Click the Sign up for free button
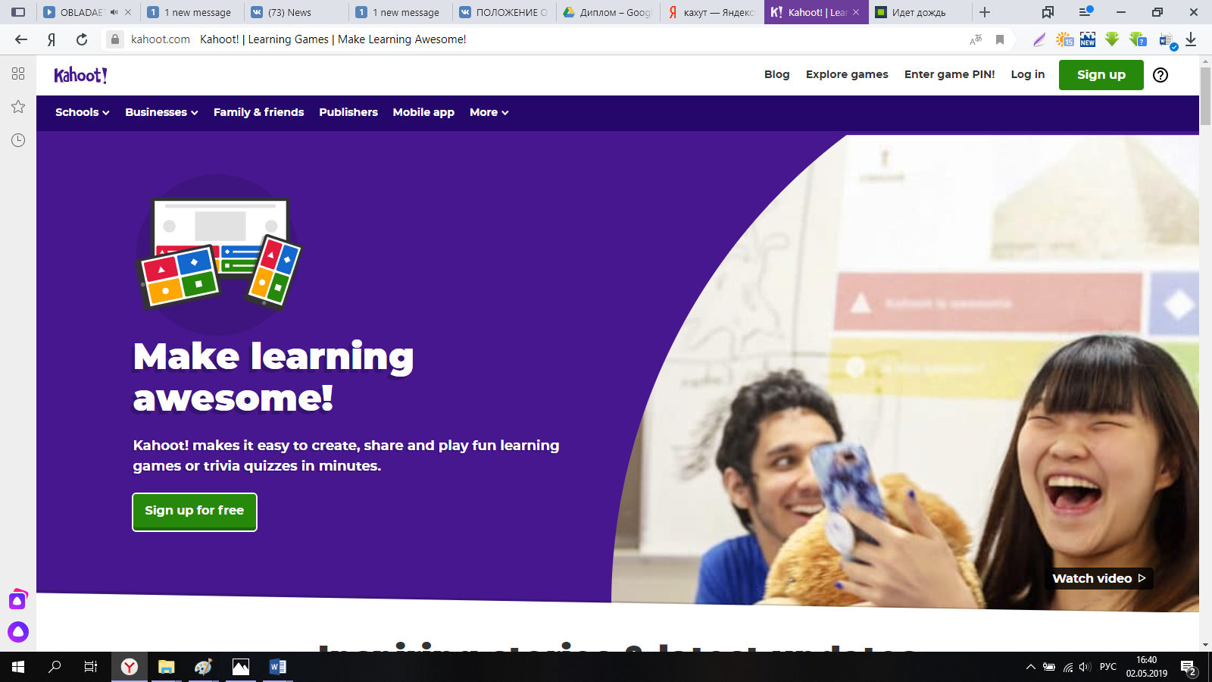 pos(195,511)
